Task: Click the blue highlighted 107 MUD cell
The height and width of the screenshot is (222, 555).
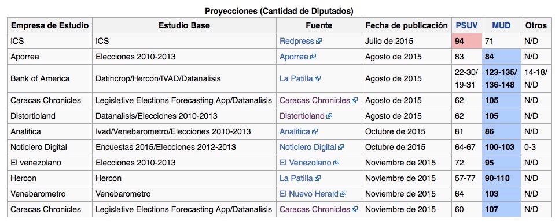Action: coord(501,209)
